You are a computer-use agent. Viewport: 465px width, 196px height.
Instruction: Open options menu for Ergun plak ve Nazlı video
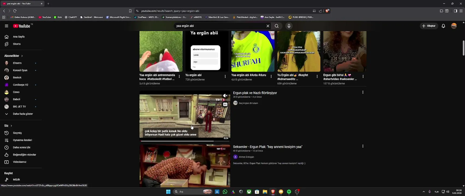pos(363,92)
